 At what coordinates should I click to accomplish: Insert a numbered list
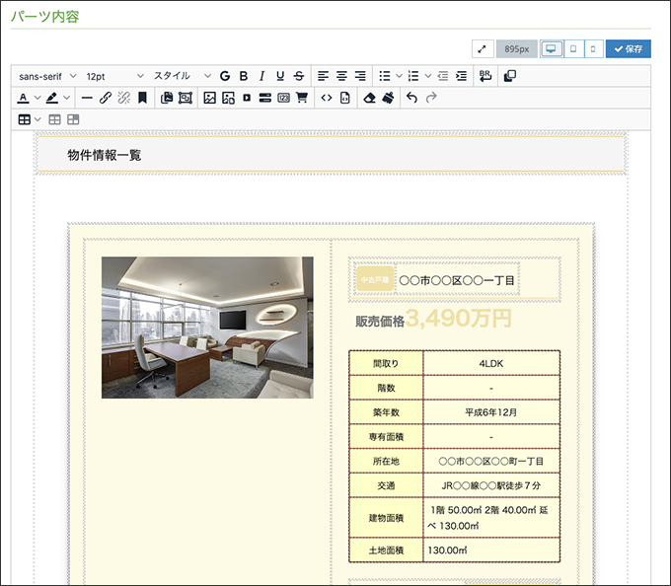coord(412,76)
